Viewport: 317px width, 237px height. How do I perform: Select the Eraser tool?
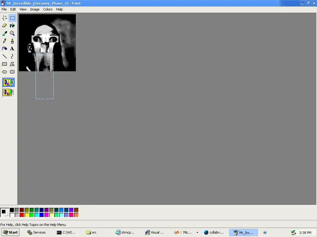(x=4, y=26)
